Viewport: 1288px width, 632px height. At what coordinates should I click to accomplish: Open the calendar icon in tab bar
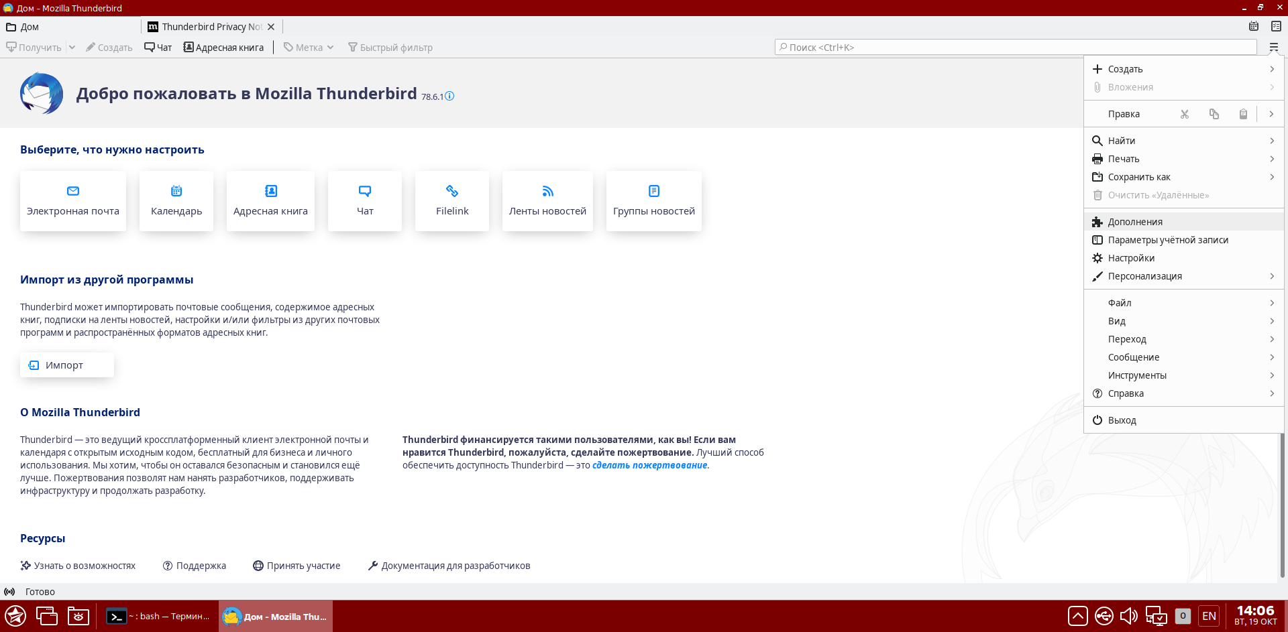click(1254, 27)
